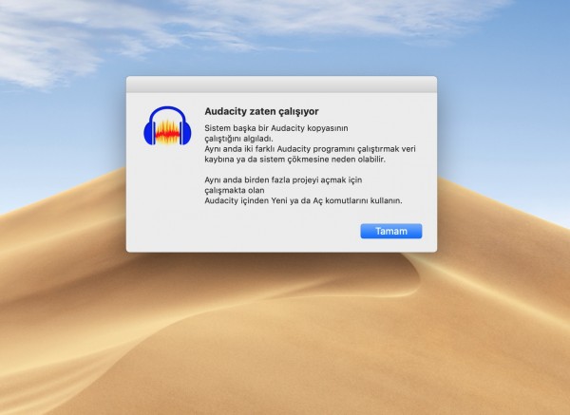
Task: Click the line beginning "Aynı anda iki farklı Audacity"
Action: [310, 149]
